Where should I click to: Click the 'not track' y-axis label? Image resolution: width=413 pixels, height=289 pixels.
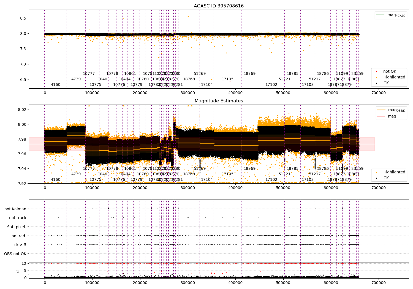(x=18, y=218)
